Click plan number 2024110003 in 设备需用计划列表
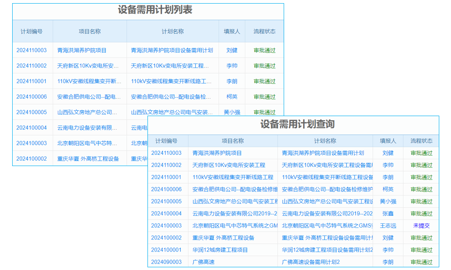Image resolution: width=451 pixels, height=270 pixels. point(30,50)
